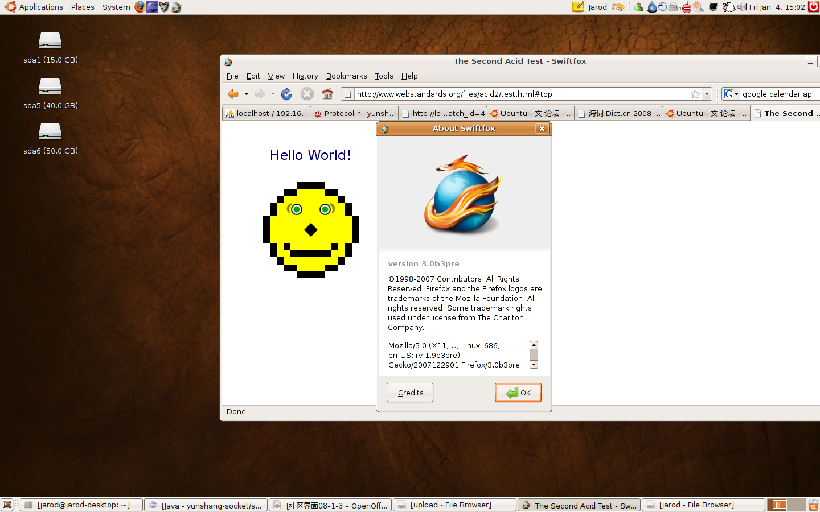This screenshot has height=512, width=820.
Task: Click the Forward navigation arrow
Action: pyautogui.click(x=260, y=94)
